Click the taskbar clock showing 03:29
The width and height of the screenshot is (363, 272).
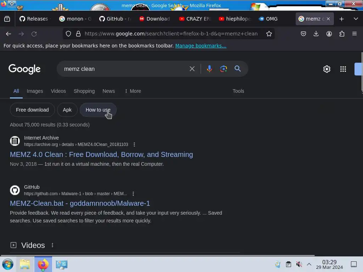pyautogui.click(x=329, y=264)
